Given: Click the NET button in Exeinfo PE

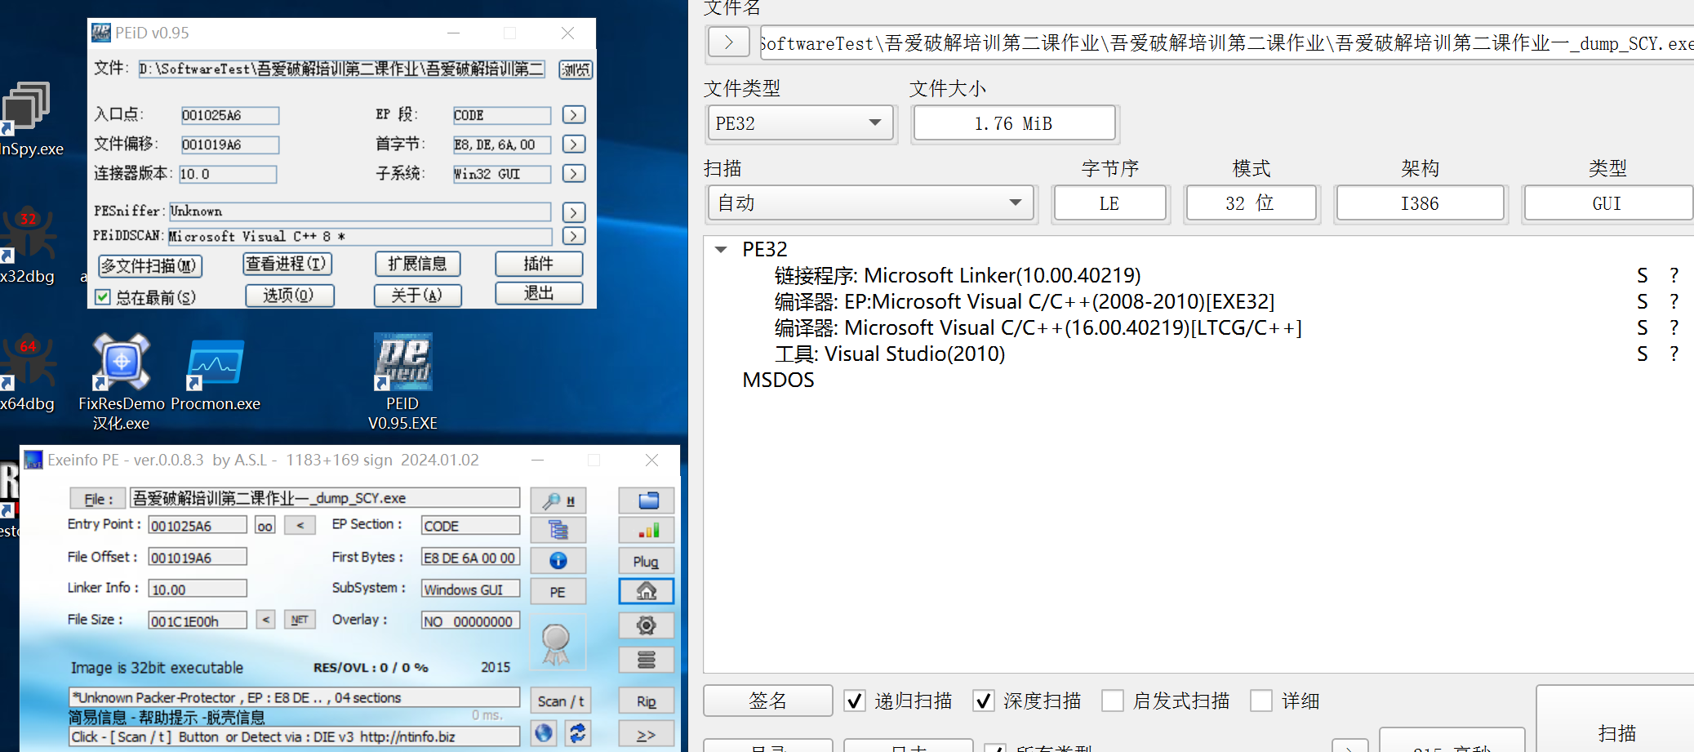Looking at the screenshot, I should (300, 620).
